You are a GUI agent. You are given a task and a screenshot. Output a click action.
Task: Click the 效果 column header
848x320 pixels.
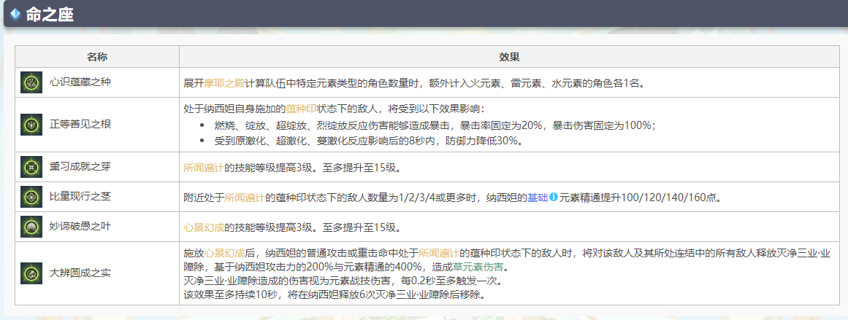[x=509, y=57]
